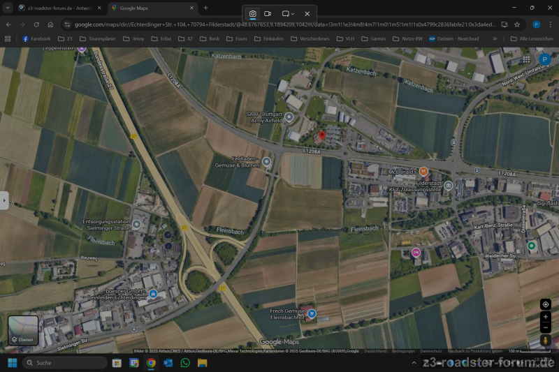Screen dimensions: 559x372
Task: Close the snipping toolbar with the X
Action: pyautogui.click(x=307, y=14)
